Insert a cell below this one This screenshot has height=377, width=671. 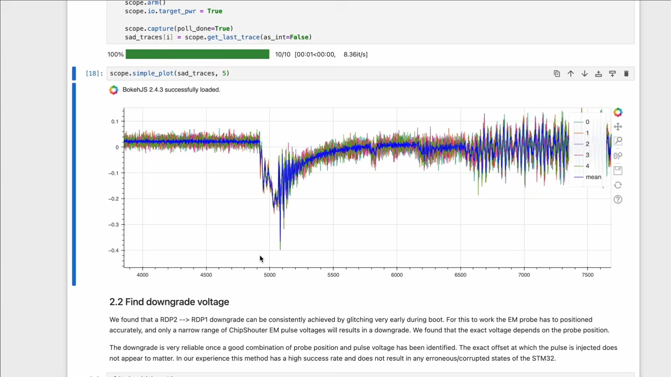612,74
